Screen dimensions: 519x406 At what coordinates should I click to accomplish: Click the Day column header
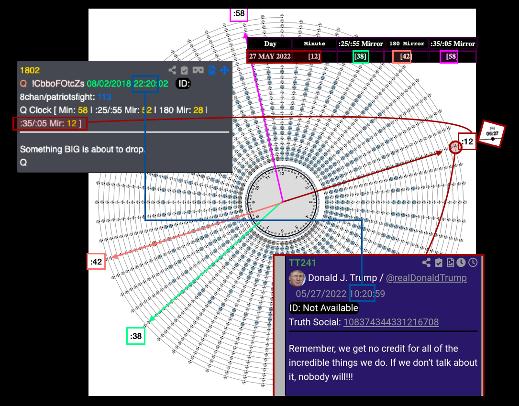tap(270, 44)
